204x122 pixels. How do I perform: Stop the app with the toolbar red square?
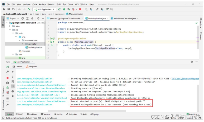pos(80,9)
